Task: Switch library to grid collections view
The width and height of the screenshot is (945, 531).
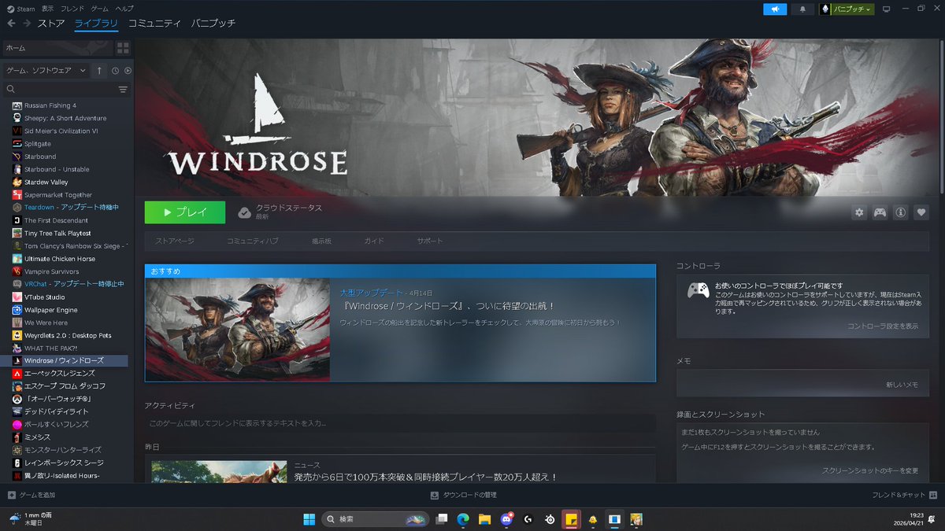Action: pyautogui.click(x=123, y=48)
